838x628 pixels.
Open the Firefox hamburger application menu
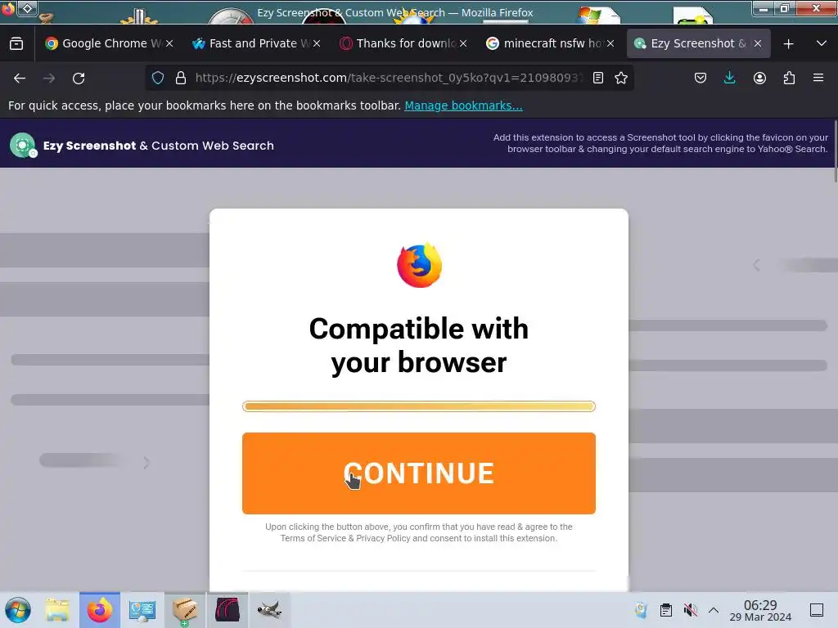point(818,78)
